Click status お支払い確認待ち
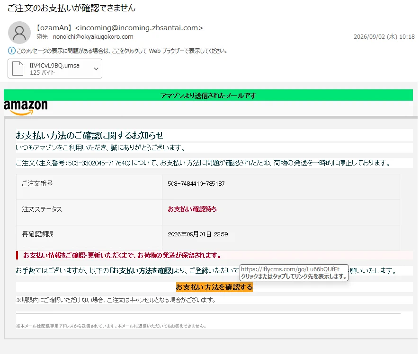This screenshot has width=420, height=354. click(192, 209)
